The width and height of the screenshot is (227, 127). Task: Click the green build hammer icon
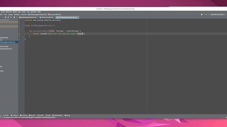(206, 14)
